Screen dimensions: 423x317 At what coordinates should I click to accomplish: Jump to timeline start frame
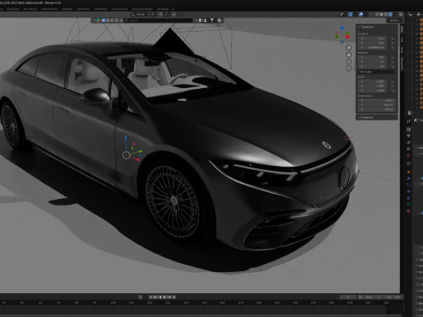point(151,297)
